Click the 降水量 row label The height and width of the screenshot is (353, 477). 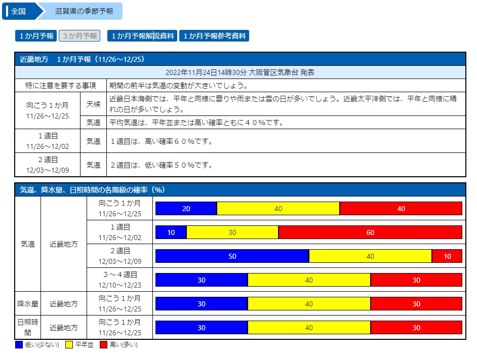tap(28, 304)
